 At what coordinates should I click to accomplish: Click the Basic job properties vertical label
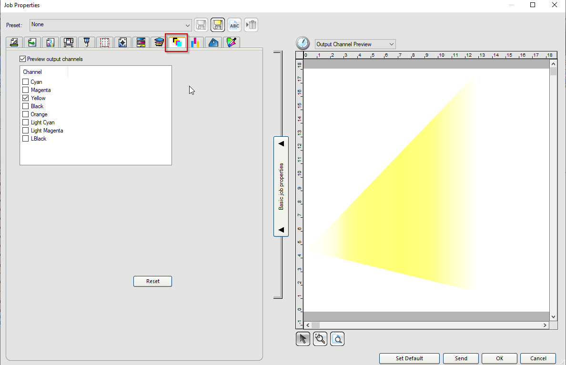tap(281, 187)
